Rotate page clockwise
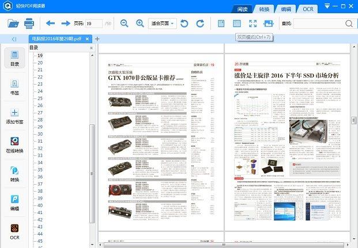 [x=200, y=23]
